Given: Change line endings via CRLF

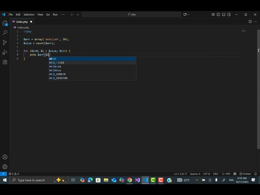Looking at the screenshot, I should (x=216, y=174).
